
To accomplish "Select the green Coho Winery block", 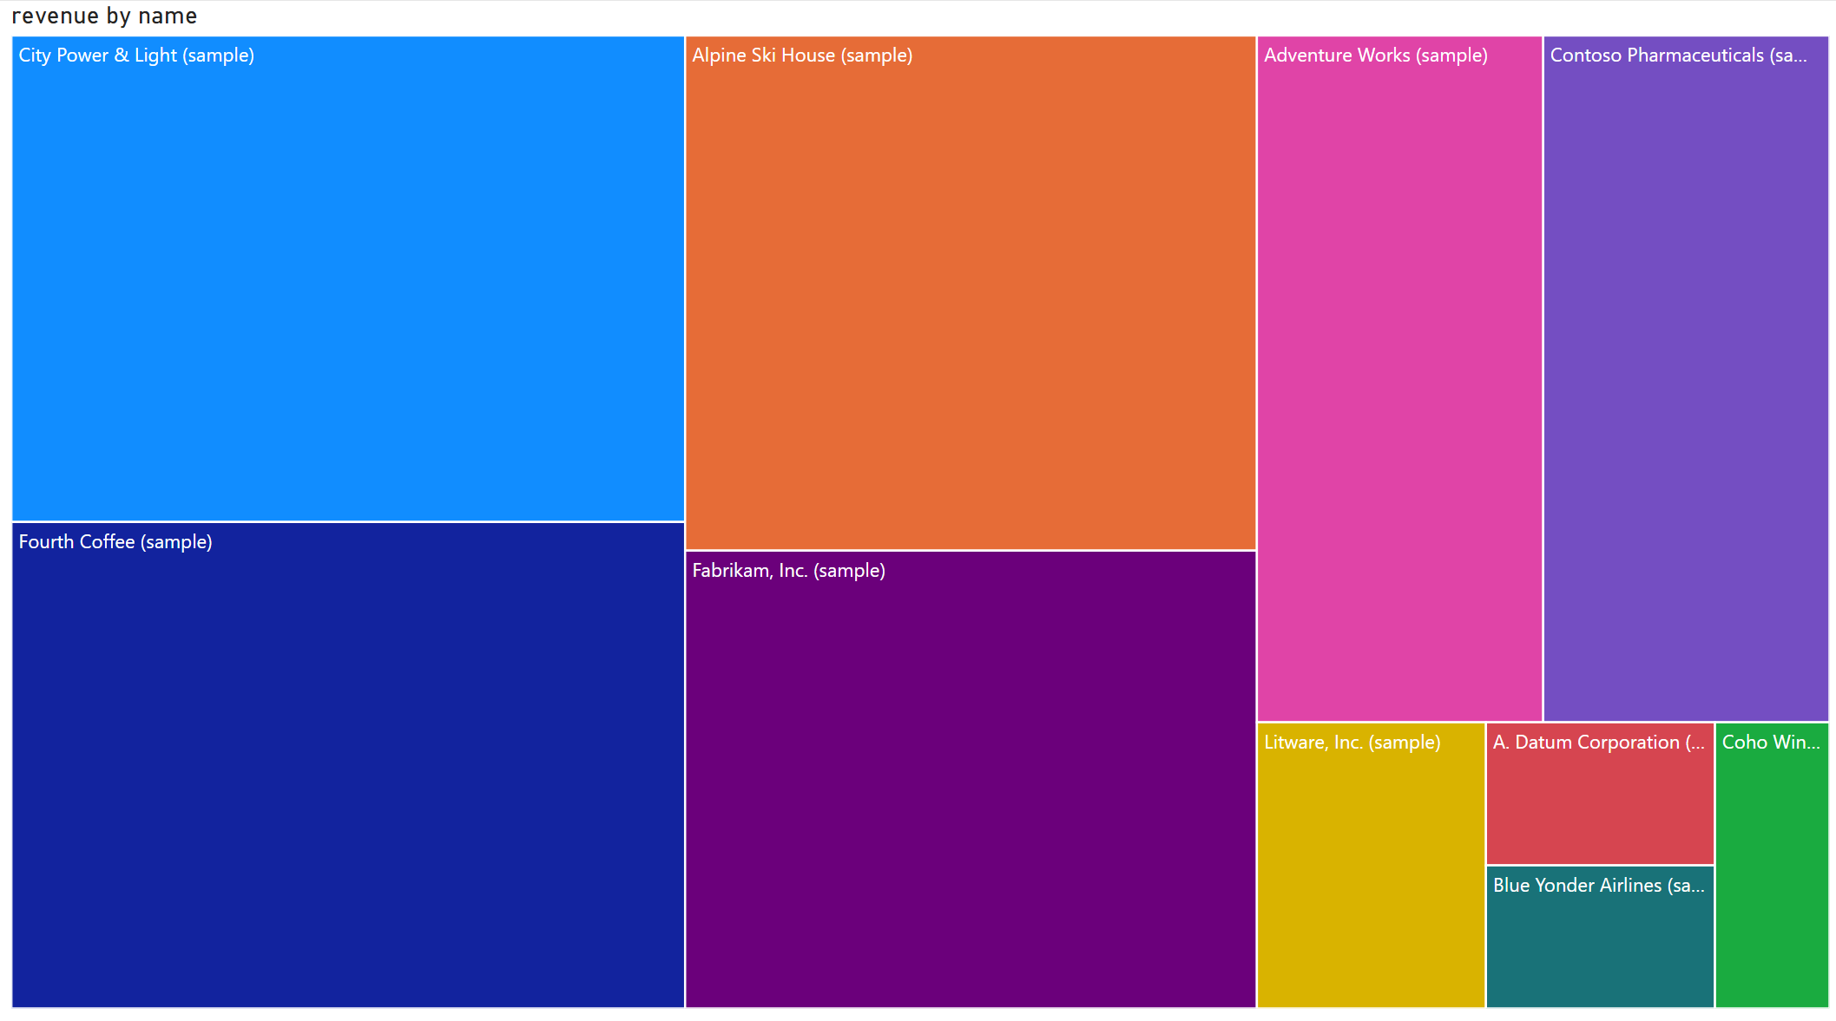I will [1774, 867].
